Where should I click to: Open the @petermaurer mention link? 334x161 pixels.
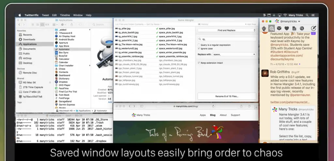pyautogui.click(x=299, y=95)
